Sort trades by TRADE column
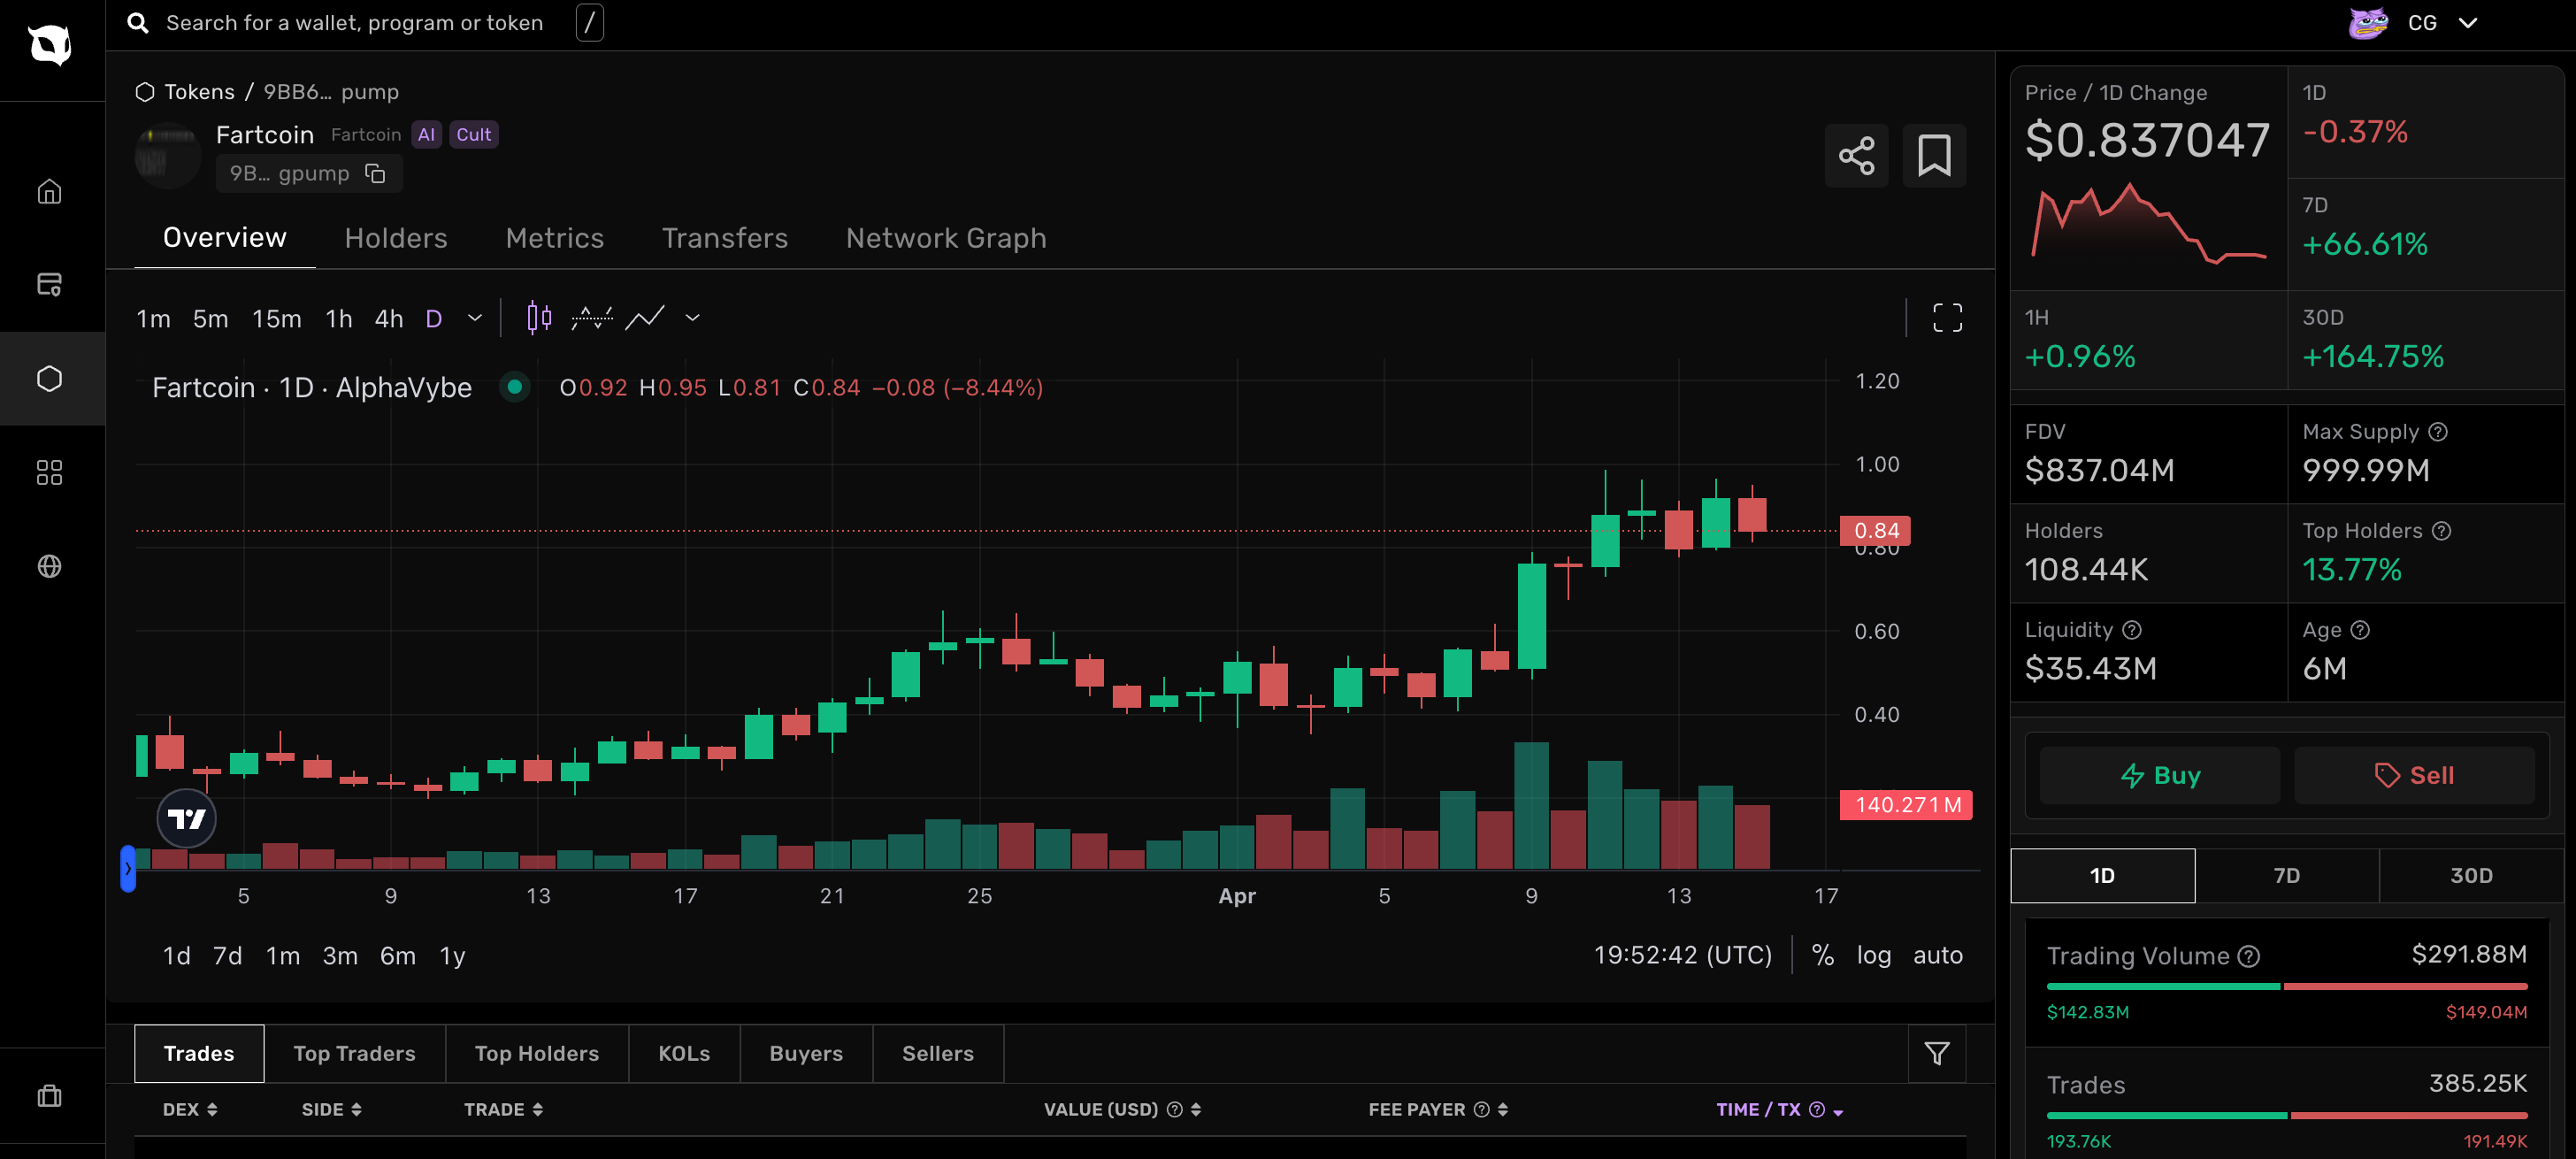 point(503,1109)
